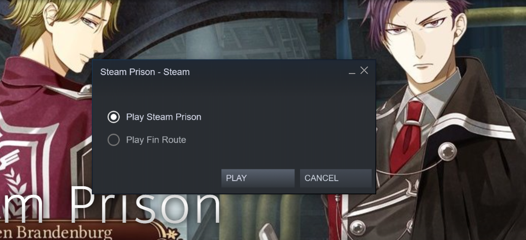The height and width of the screenshot is (240, 526).
Task: Close the launch dialog with the X icon
Action: click(364, 71)
